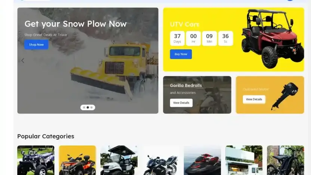Open the electric dirt bike category thumbnail

tap(286, 160)
